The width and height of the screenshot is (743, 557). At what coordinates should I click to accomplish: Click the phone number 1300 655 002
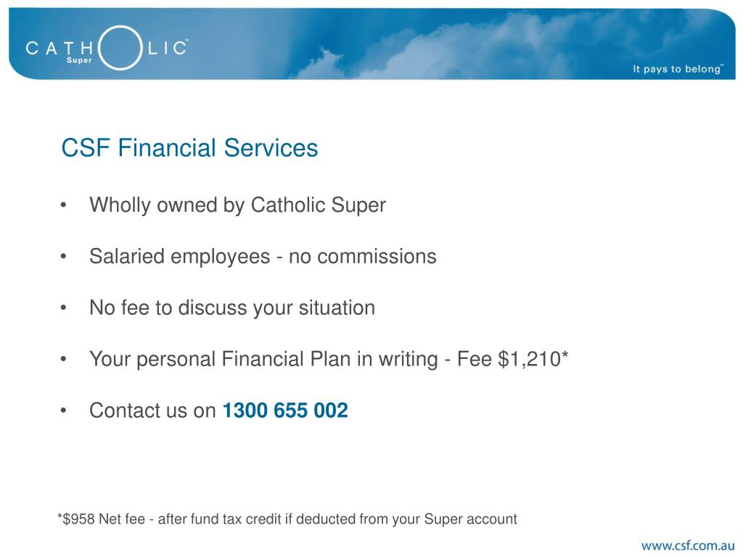[x=285, y=410]
